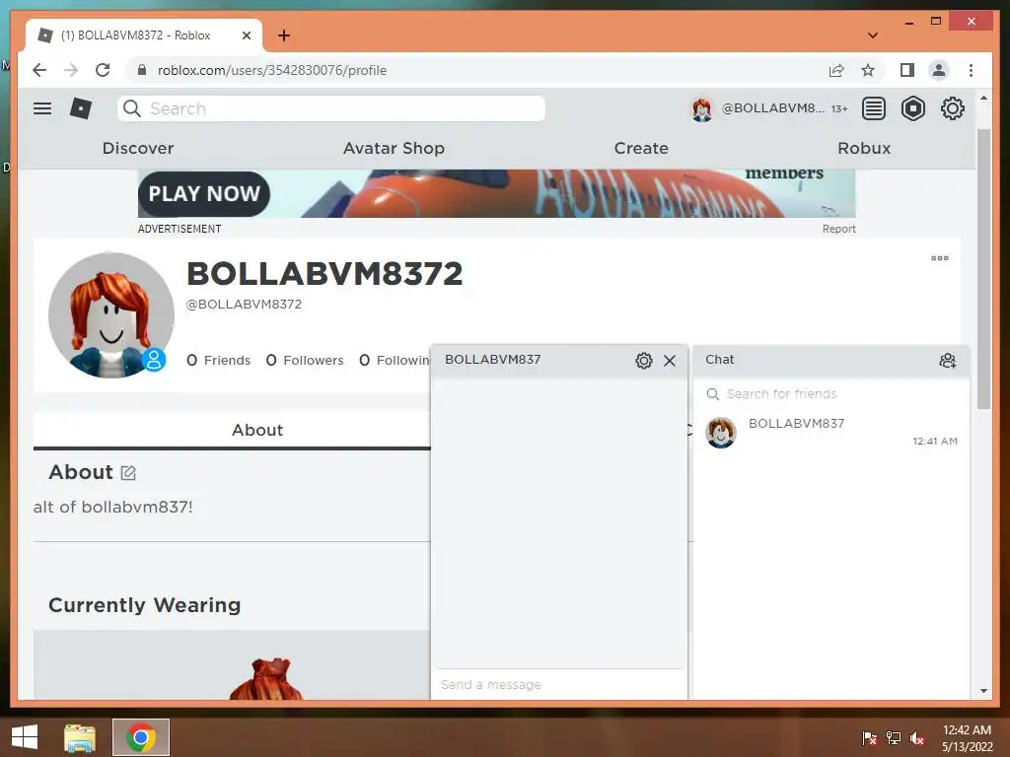Edit the About section pencil icon

coord(128,472)
